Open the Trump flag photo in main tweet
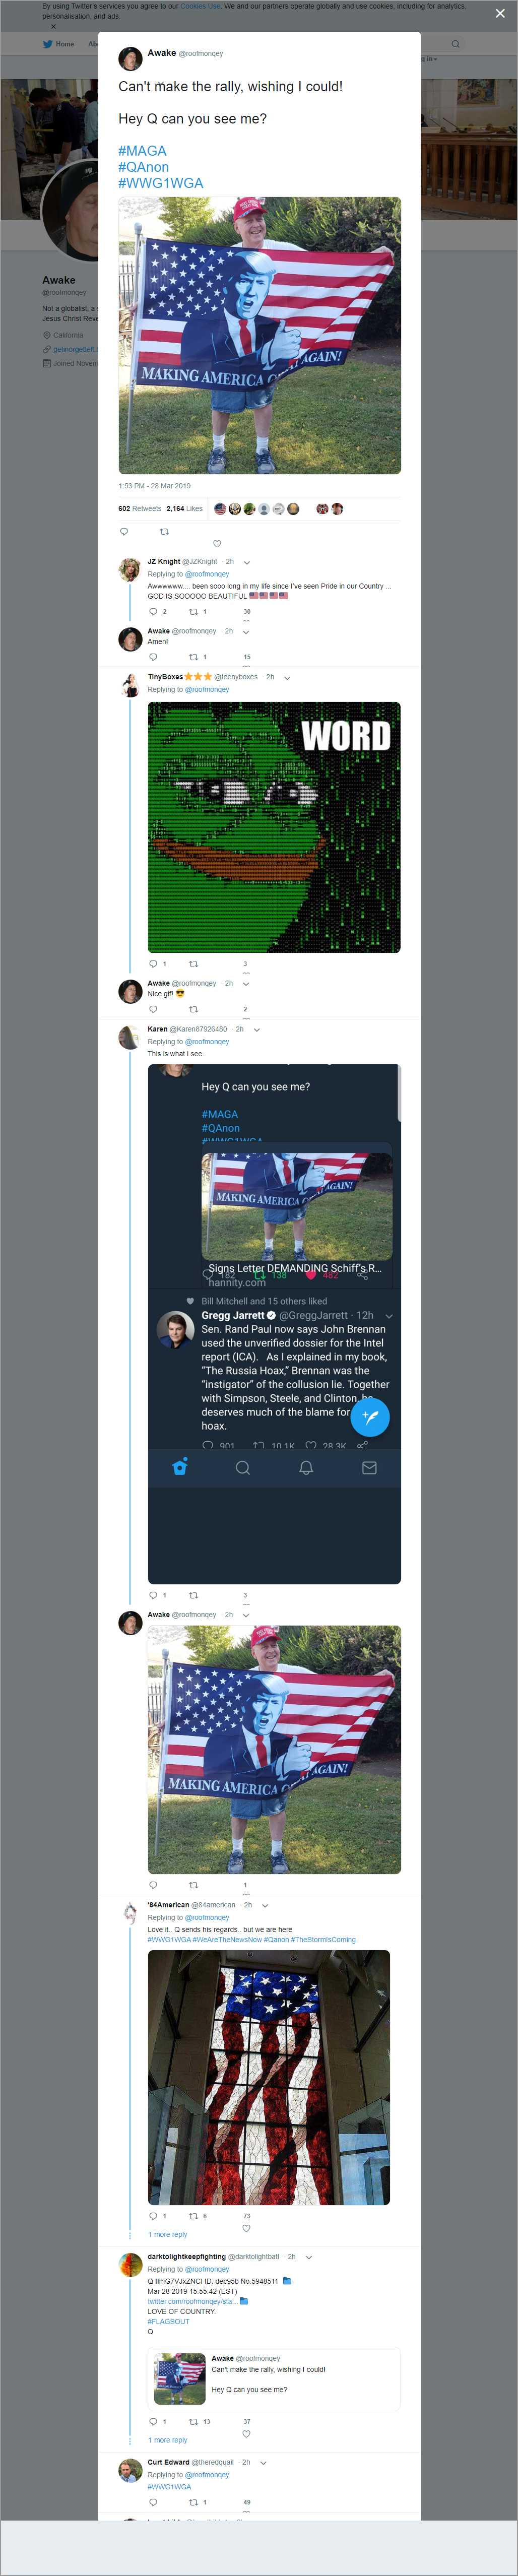 (x=259, y=335)
